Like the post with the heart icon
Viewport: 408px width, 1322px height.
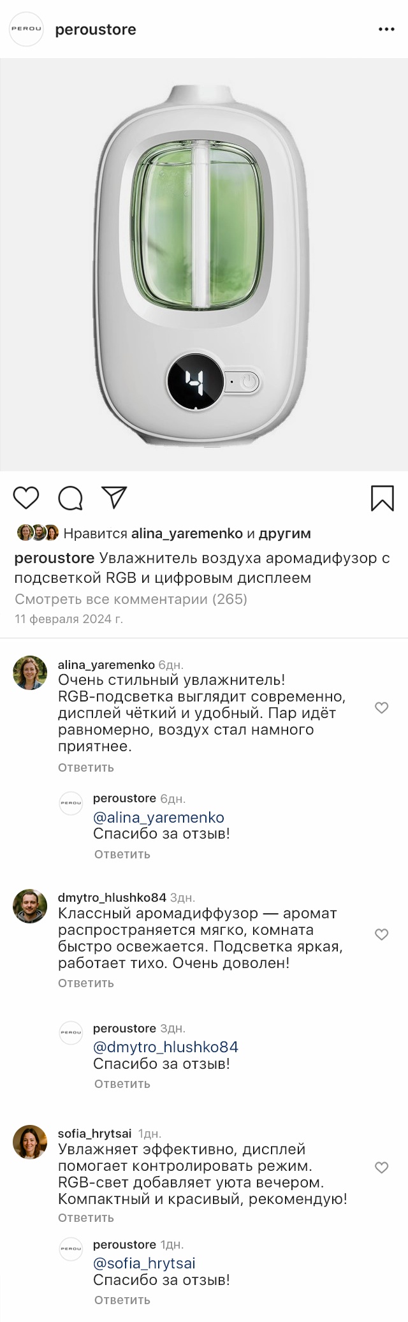(x=26, y=497)
